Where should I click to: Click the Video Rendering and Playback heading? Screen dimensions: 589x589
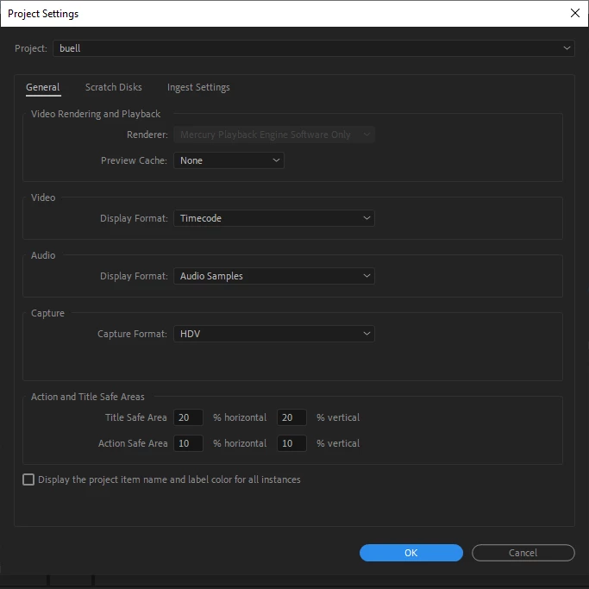(x=96, y=114)
